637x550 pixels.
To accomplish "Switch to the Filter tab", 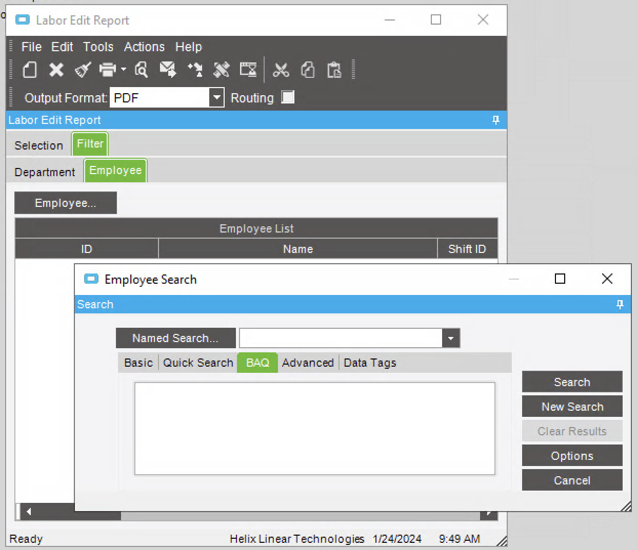I will point(90,144).
